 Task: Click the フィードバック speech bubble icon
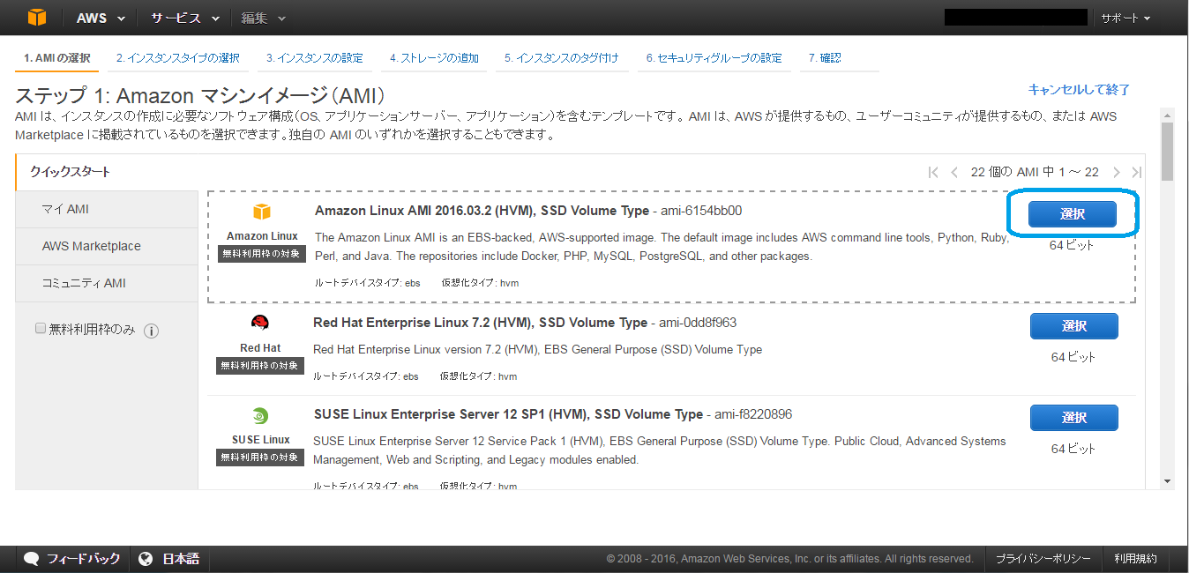(31, 559)
